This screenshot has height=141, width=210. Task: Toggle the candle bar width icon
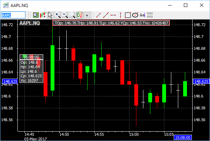click(x=80, y=15)
